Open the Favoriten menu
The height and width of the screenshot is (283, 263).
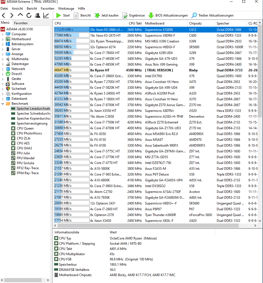click(47, 9)
